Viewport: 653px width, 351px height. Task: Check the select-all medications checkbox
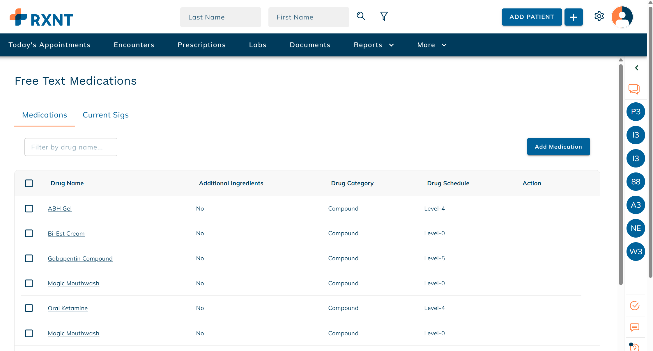click(x=29, y=183)
